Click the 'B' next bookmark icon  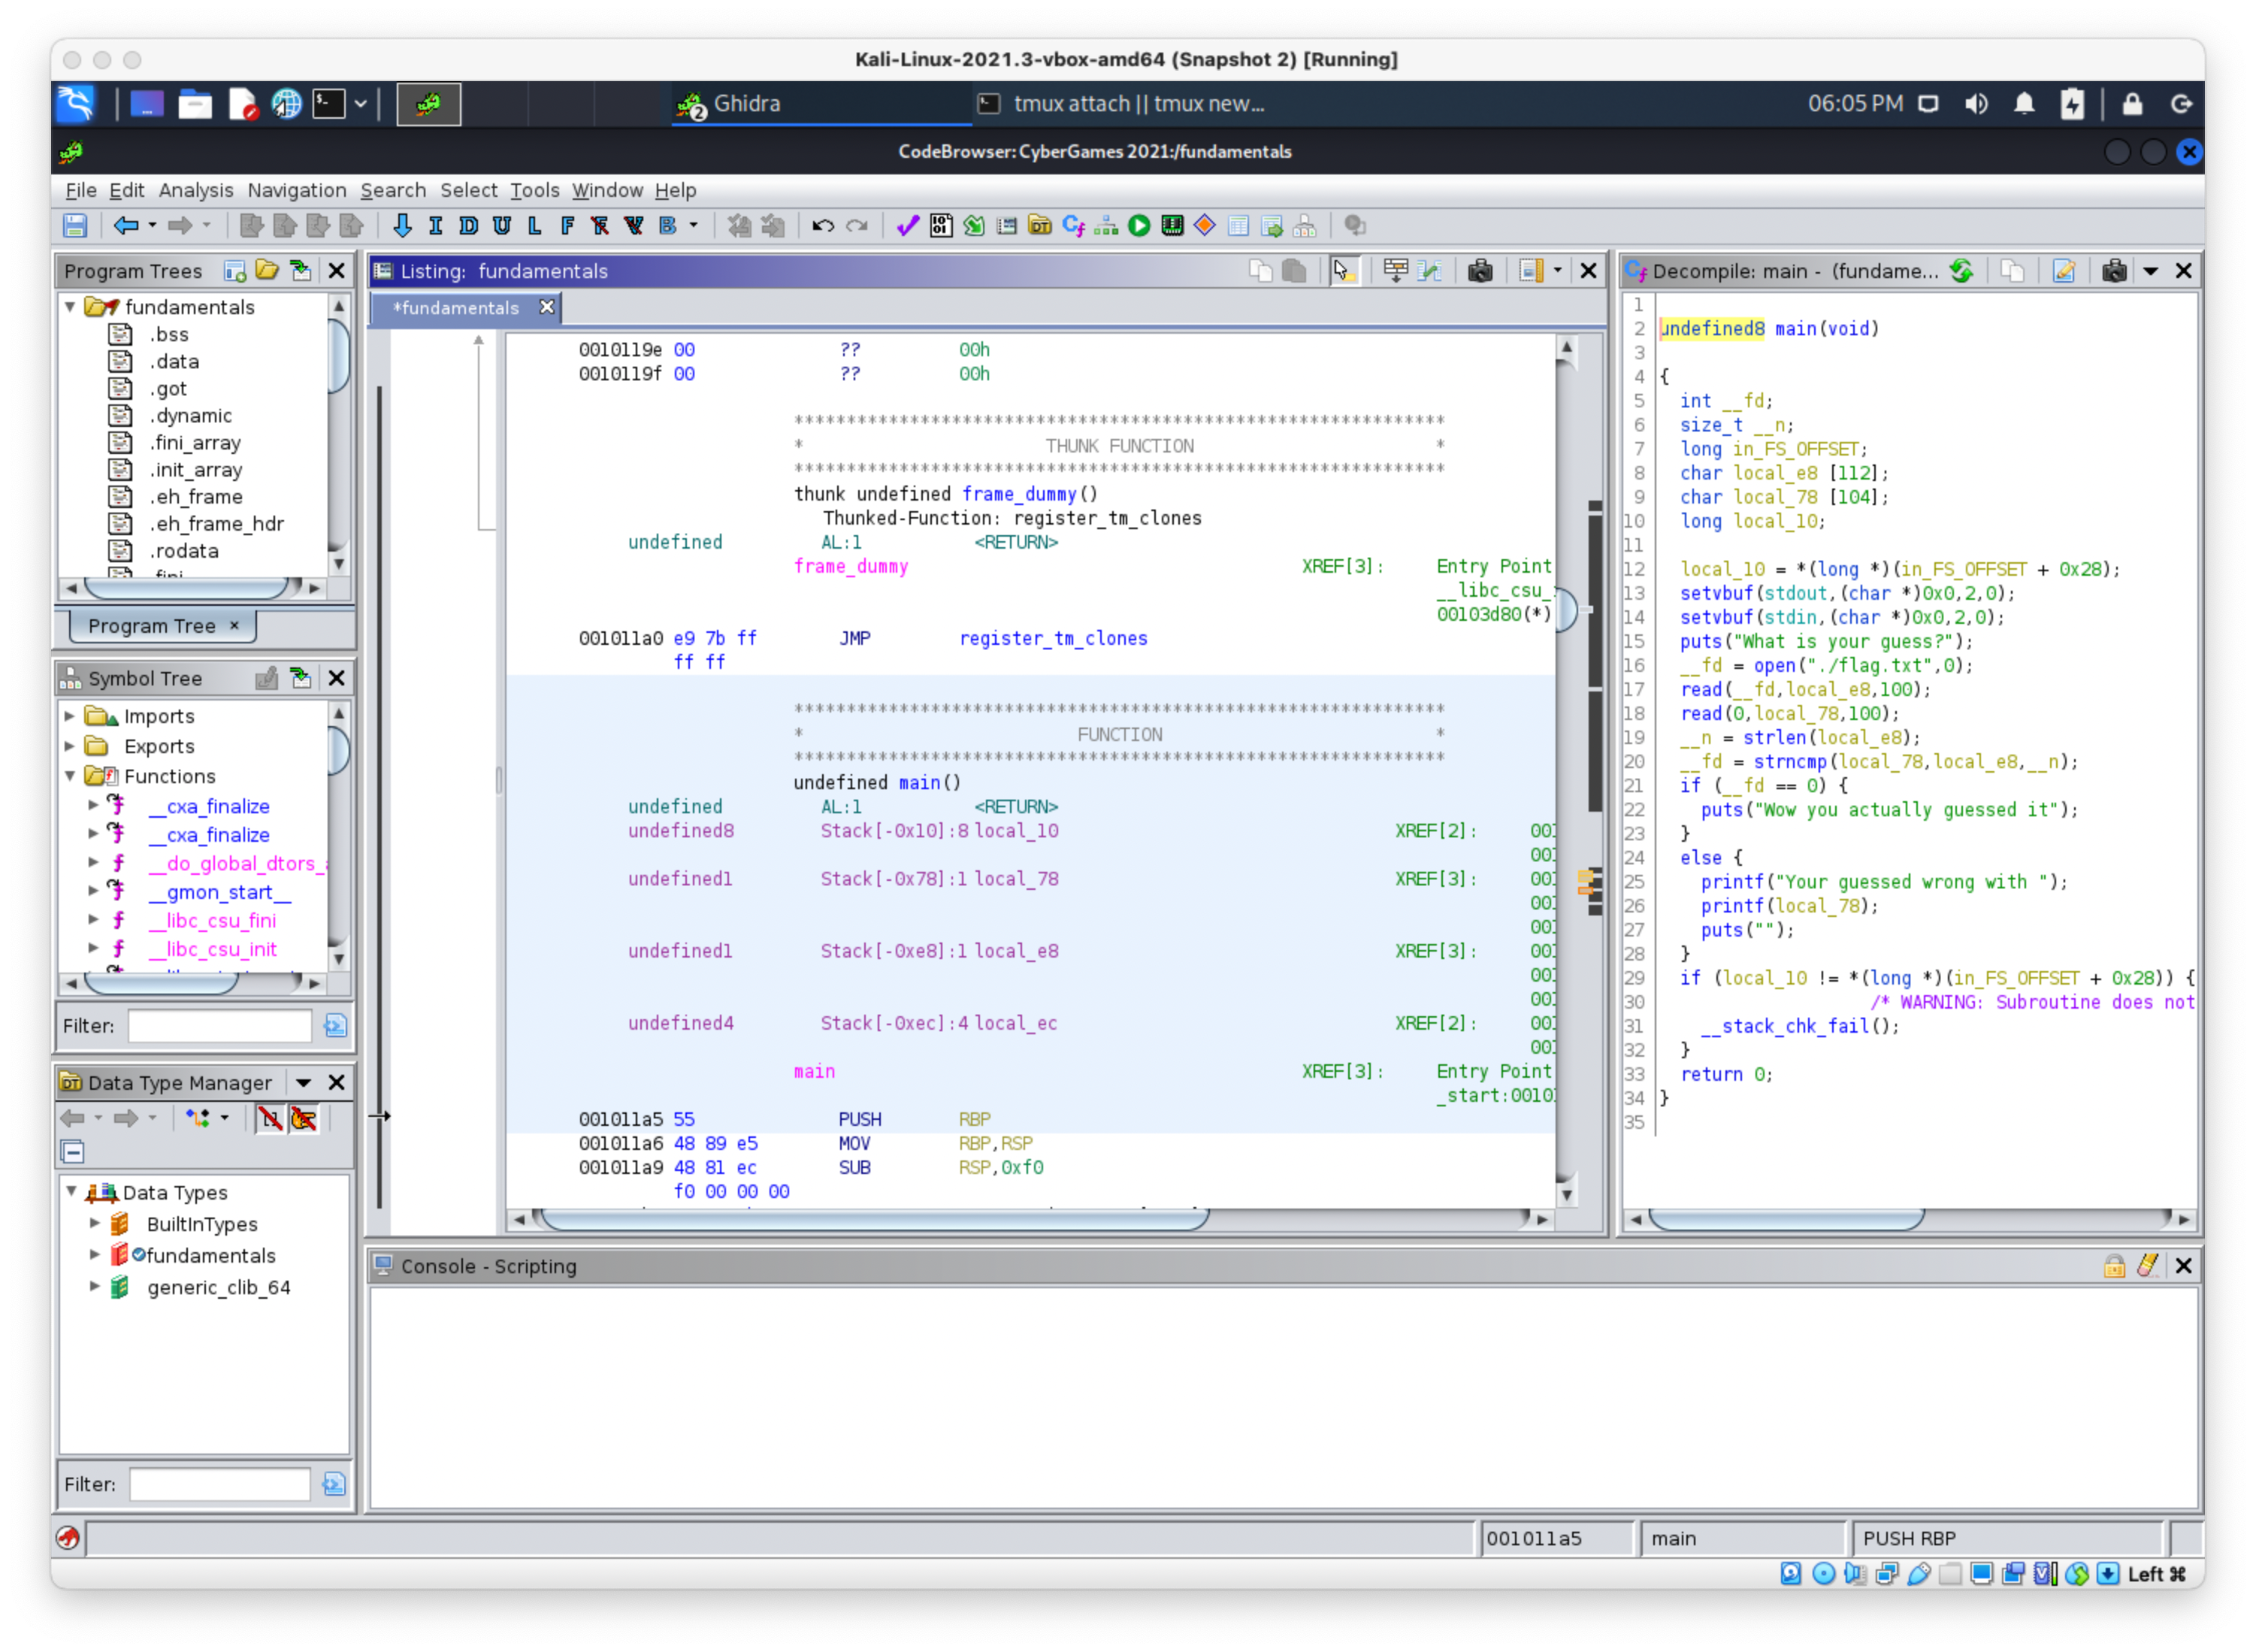point(668,226)
